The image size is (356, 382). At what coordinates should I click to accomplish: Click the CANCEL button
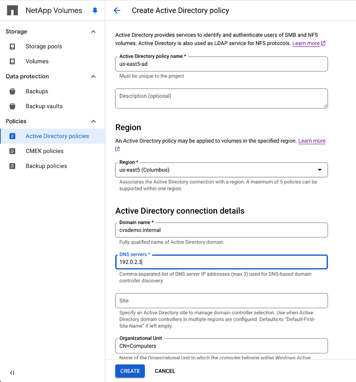coord(165,371)
